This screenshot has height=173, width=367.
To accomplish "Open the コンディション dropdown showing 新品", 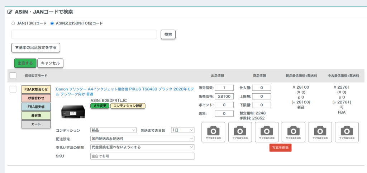I will 114,130.
